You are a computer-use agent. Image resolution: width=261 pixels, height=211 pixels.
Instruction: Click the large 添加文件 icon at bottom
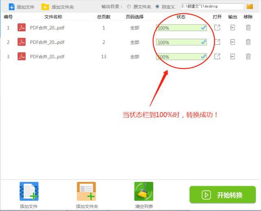(x=29, y=191)
